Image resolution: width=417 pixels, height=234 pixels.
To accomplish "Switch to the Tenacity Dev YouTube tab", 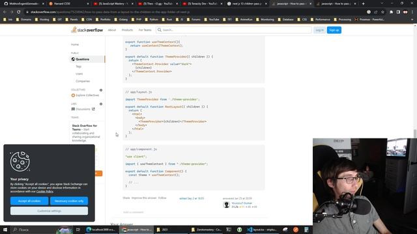I will coord(202,4).
